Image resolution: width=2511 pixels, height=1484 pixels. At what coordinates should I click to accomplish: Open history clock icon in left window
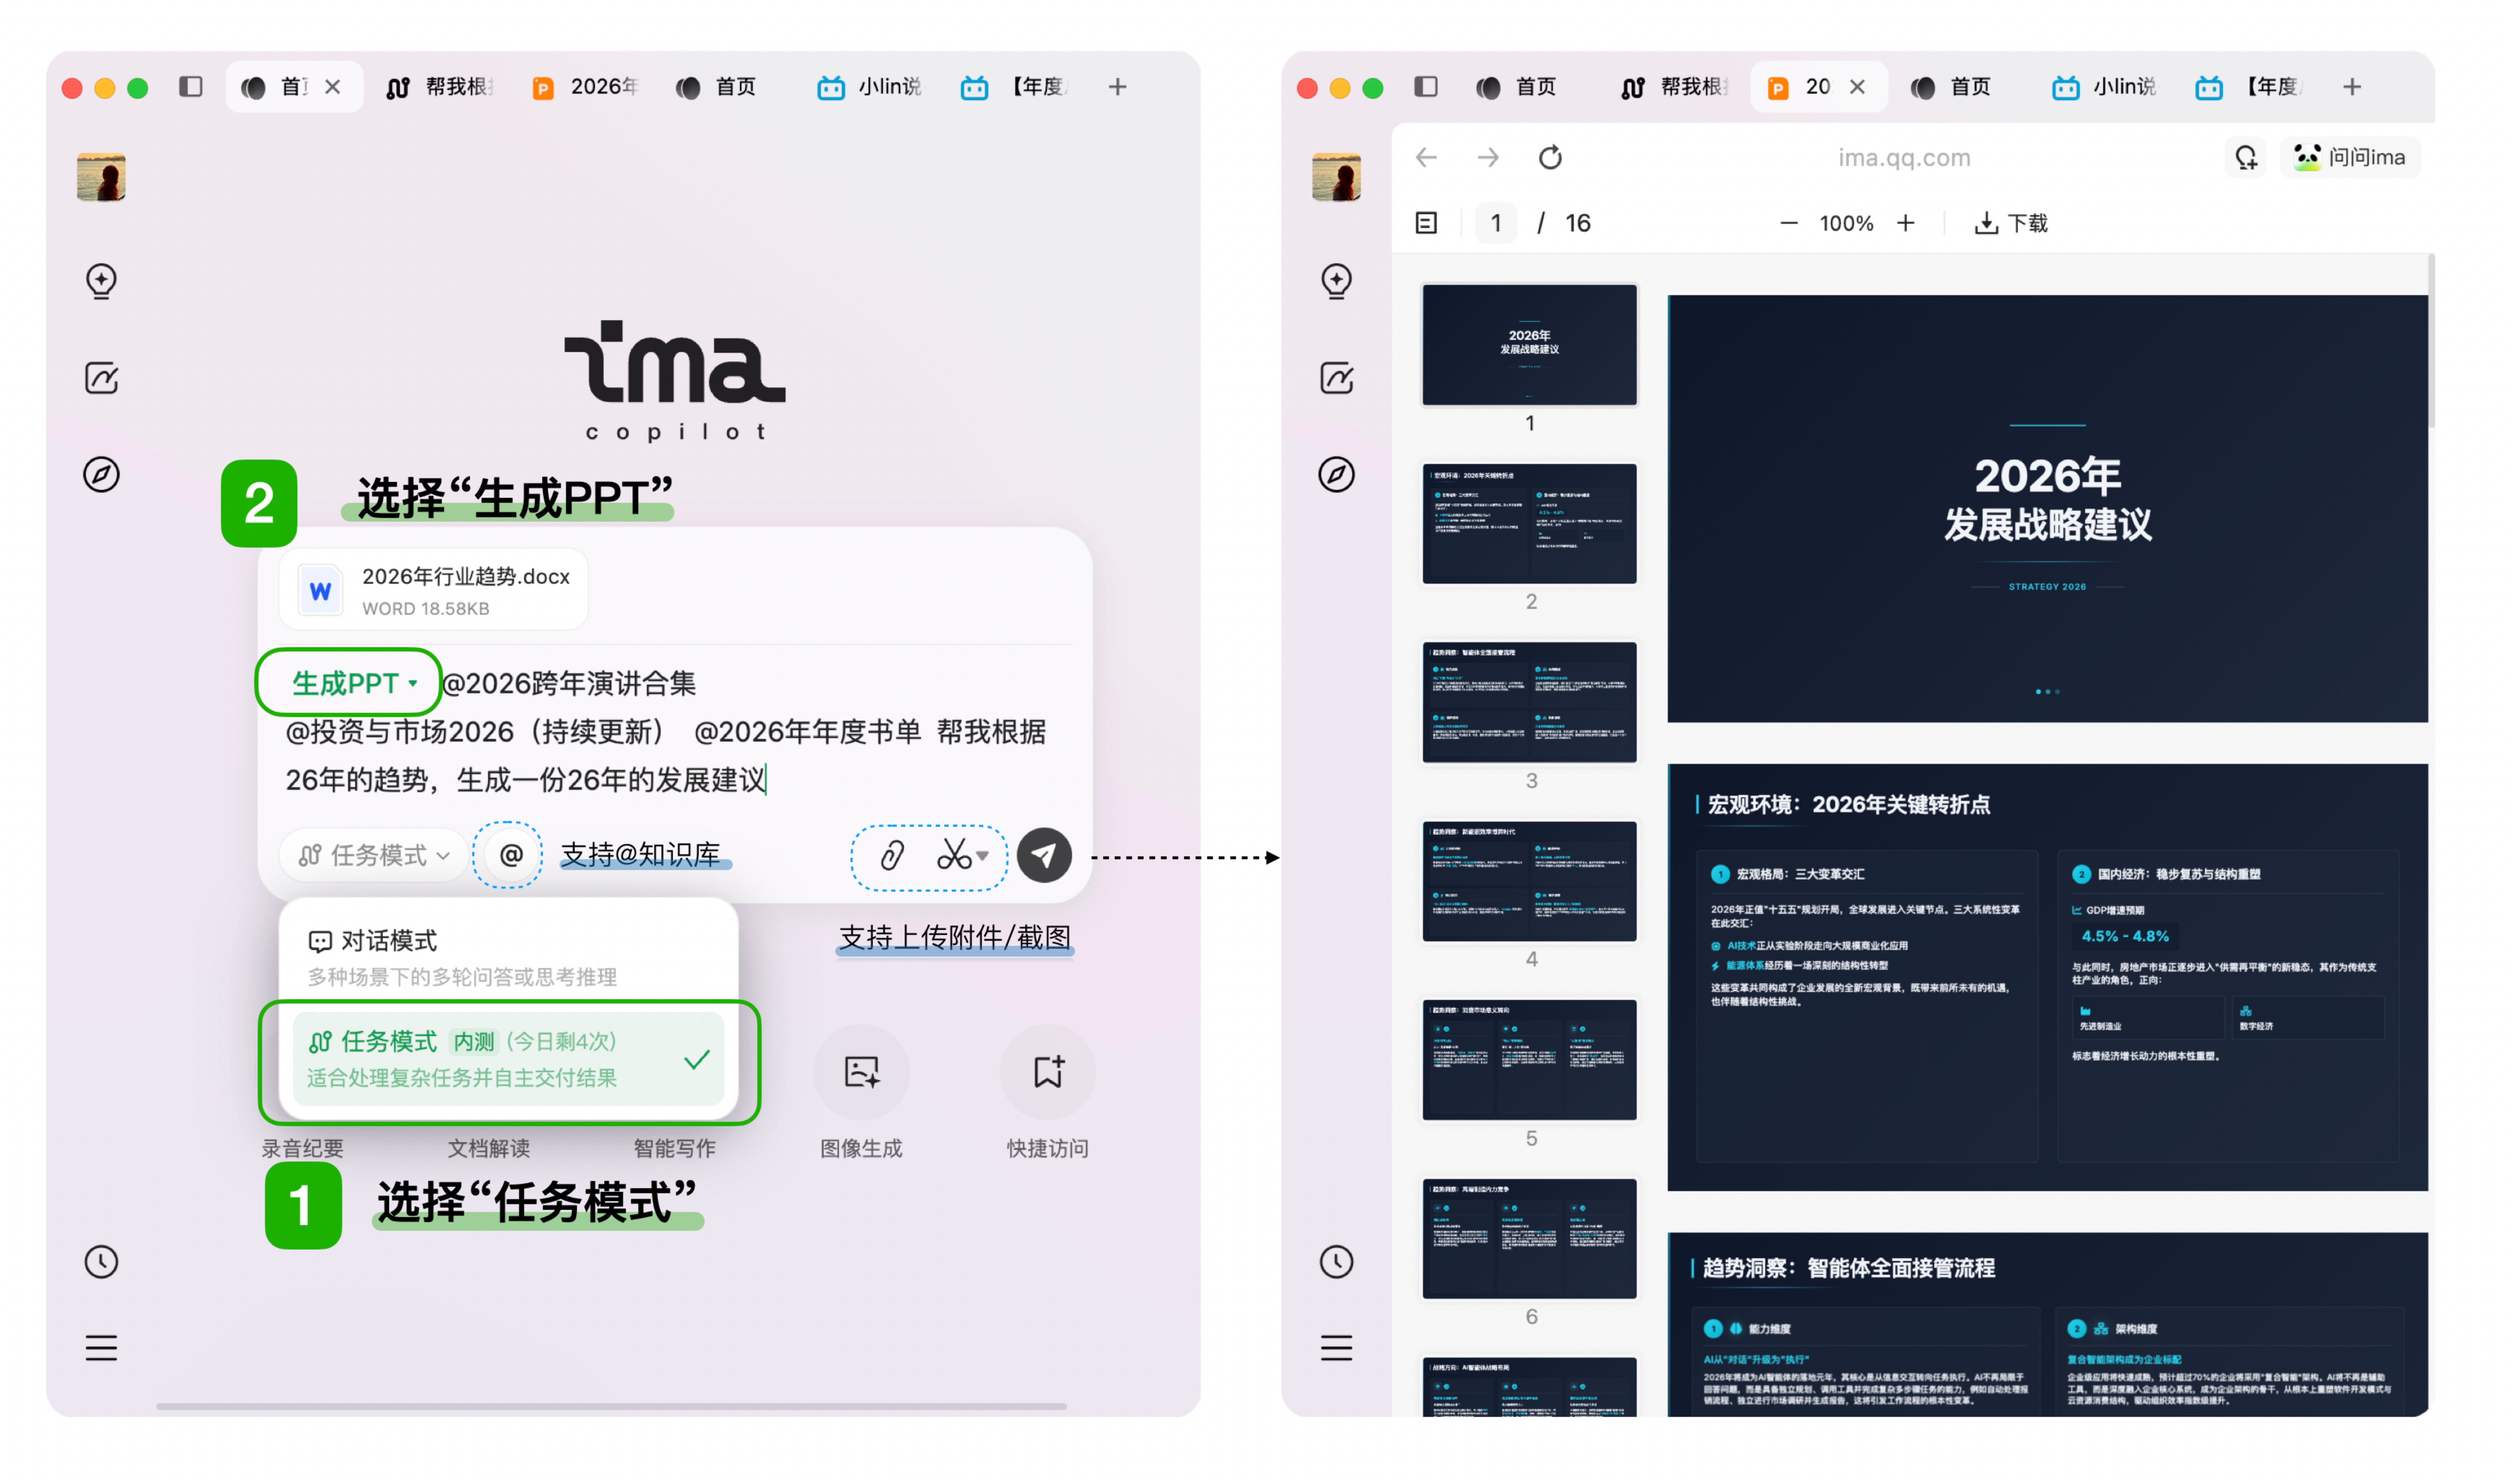point(101,1262)
